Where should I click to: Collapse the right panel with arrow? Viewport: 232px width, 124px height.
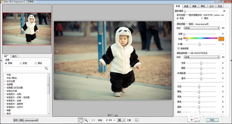pos(231,60)
